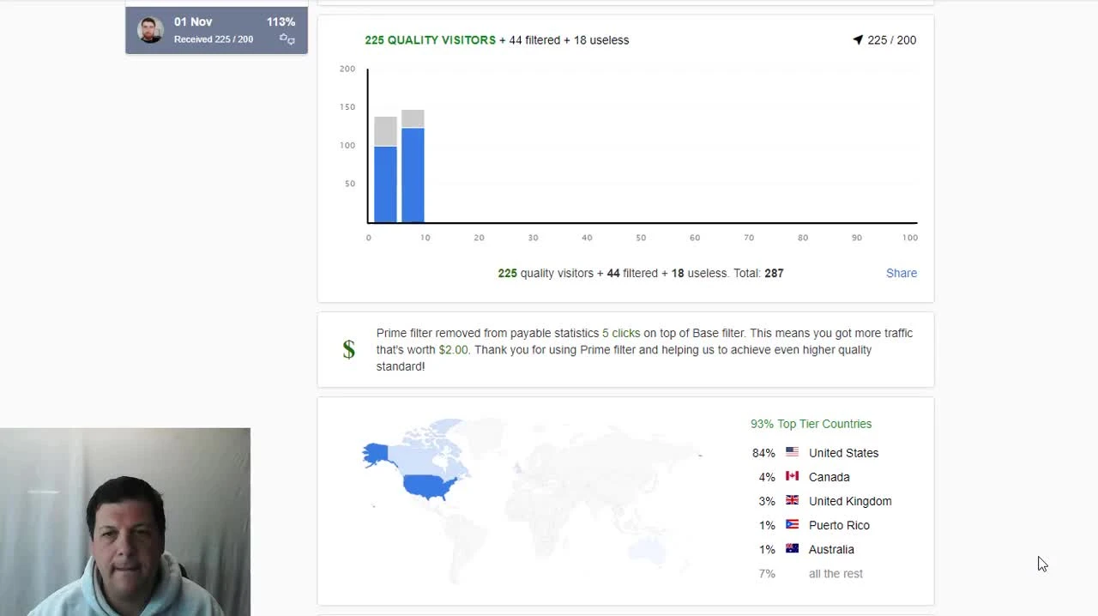Click the '7%' all the rest percentage
Image resolution: width=1098 pixels, height=616 pixels.
pos(767,573)
